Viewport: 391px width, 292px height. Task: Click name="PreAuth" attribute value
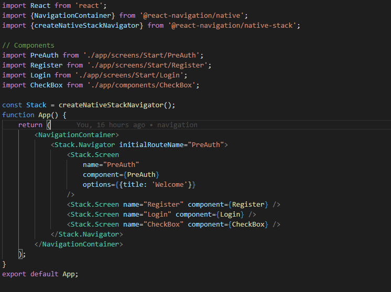(121, 165)
